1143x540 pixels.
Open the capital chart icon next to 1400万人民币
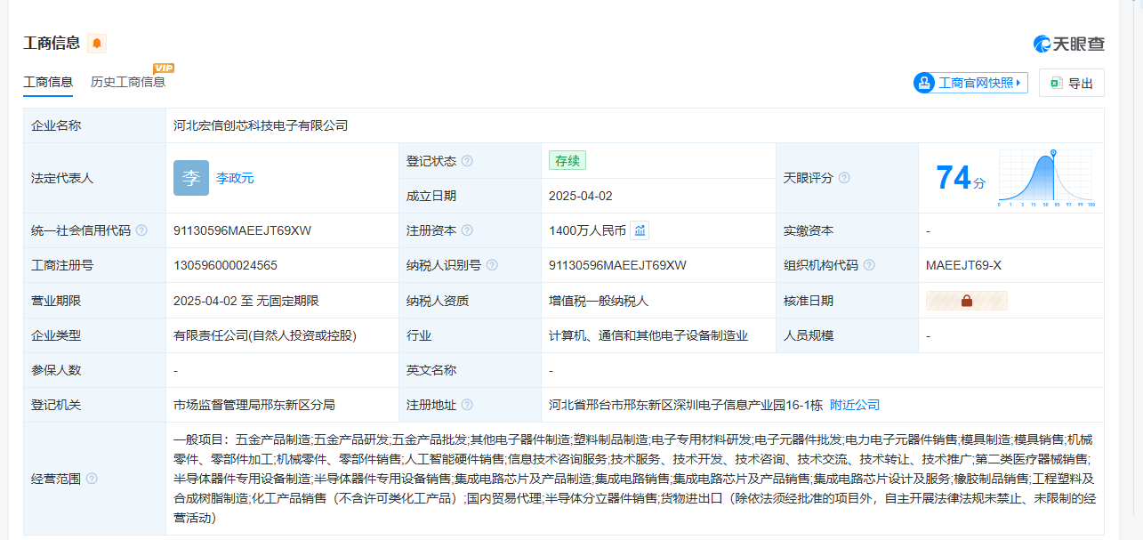pyautogui.click(x=640, y=230)
